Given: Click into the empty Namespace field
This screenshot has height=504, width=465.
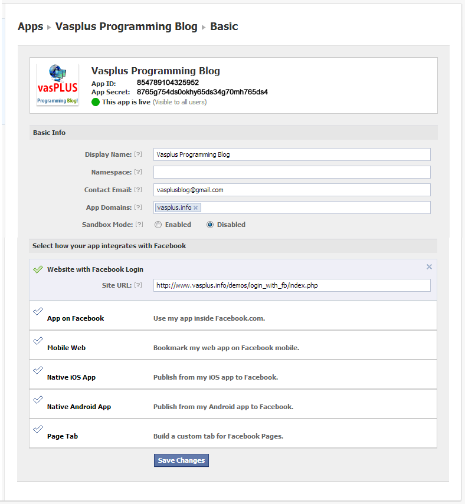Looking at the screenshot, I should 292,172.
